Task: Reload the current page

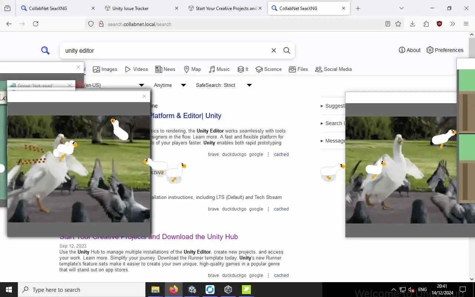Action: pos(36,24)
